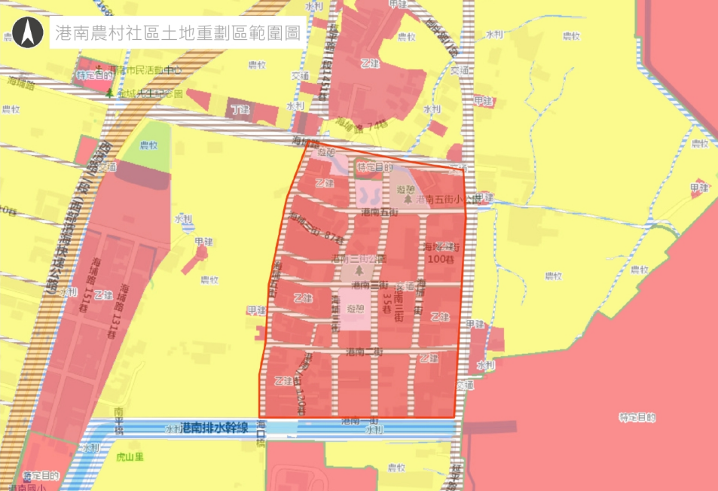Viewport: 718px width, 491px height.
Task: Click the pink 遊憩 block below 港南三街
Action: click(x=356, y=309)
